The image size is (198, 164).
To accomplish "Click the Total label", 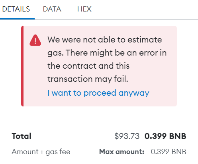I will (22, 136).
